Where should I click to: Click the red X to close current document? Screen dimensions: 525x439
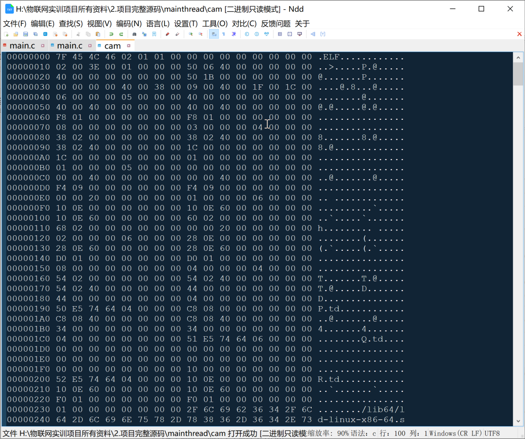pos(519,34)
